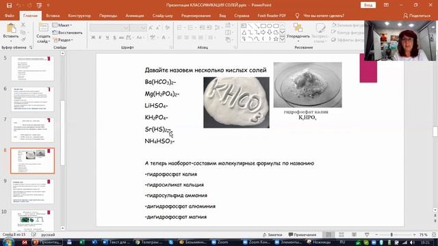438x246 pixels.
Task: Click the 'Что вы хотите сделать?' search box
Action: pos(320,16)
